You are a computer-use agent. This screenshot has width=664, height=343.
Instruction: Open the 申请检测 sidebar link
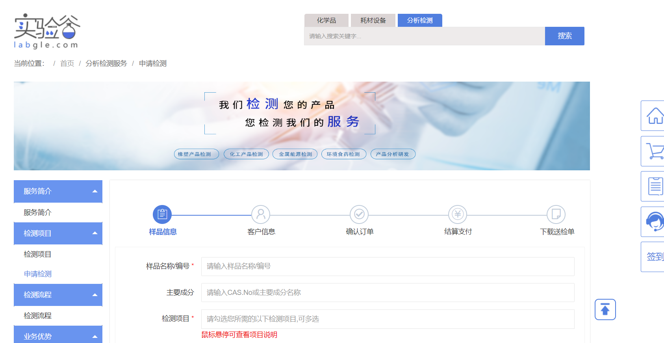coord(38,274)
